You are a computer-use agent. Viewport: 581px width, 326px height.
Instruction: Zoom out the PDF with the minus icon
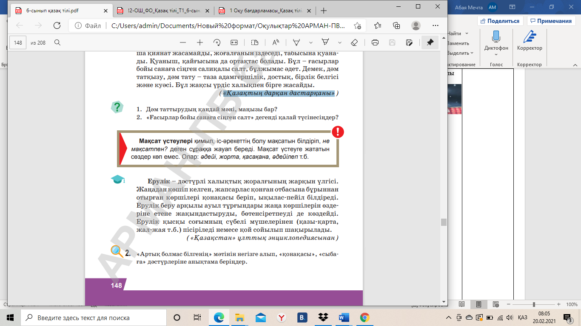coord(183,42)
